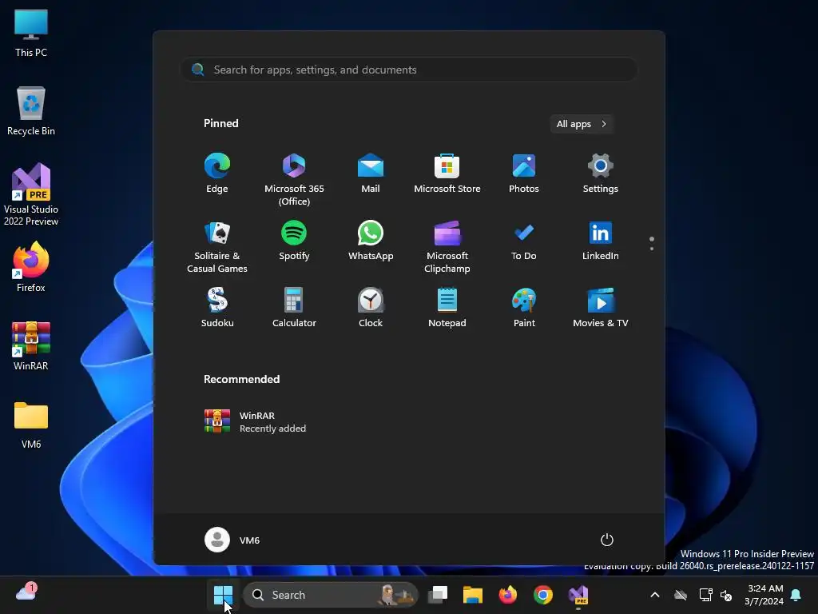Open Notepad from Start menu
The width and height of the screenshot is (818, 614).
[447, 308]
